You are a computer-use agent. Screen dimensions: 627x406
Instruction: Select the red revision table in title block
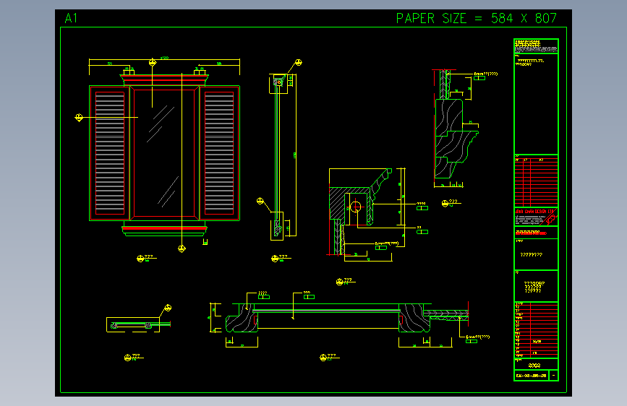[x=536, y=182]
